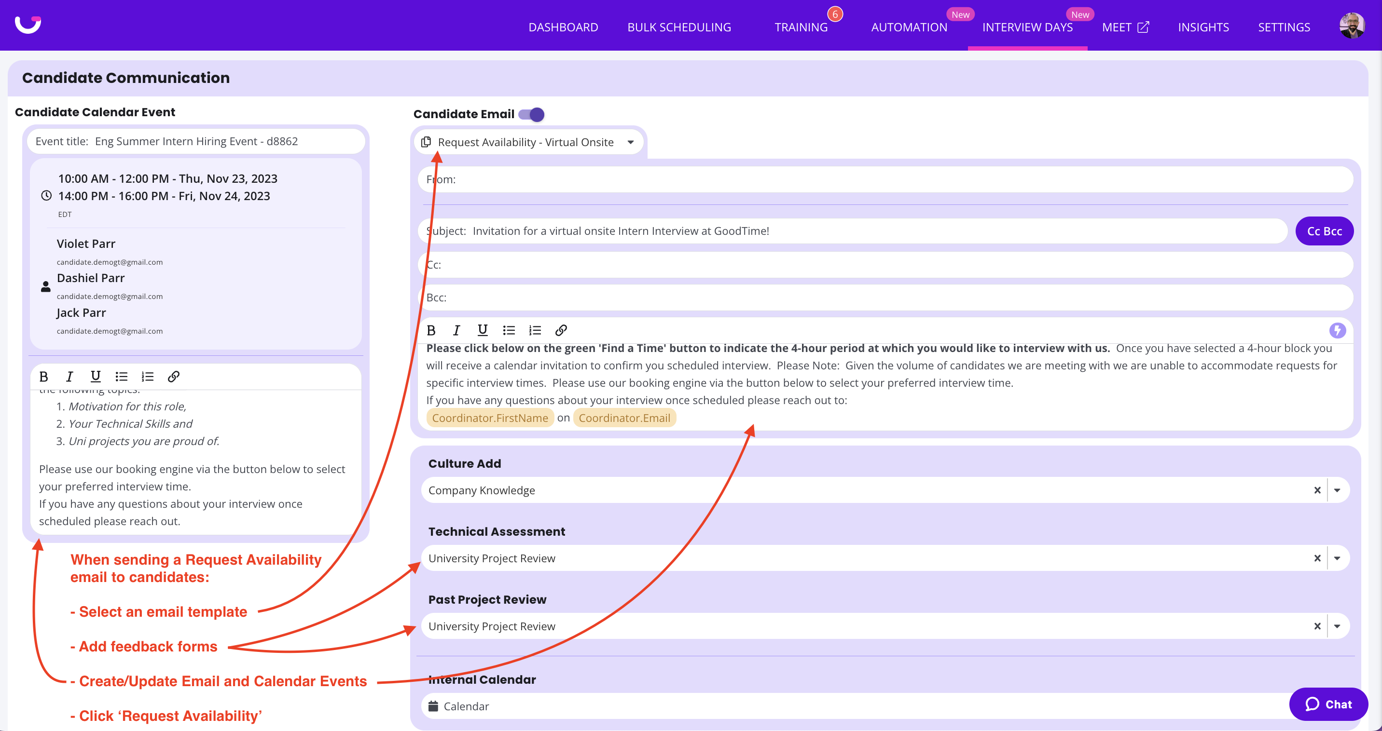Open the Insights menu item
Image resolution: width=1382 pixels, height=731 pixels.
coord(1203,27)
